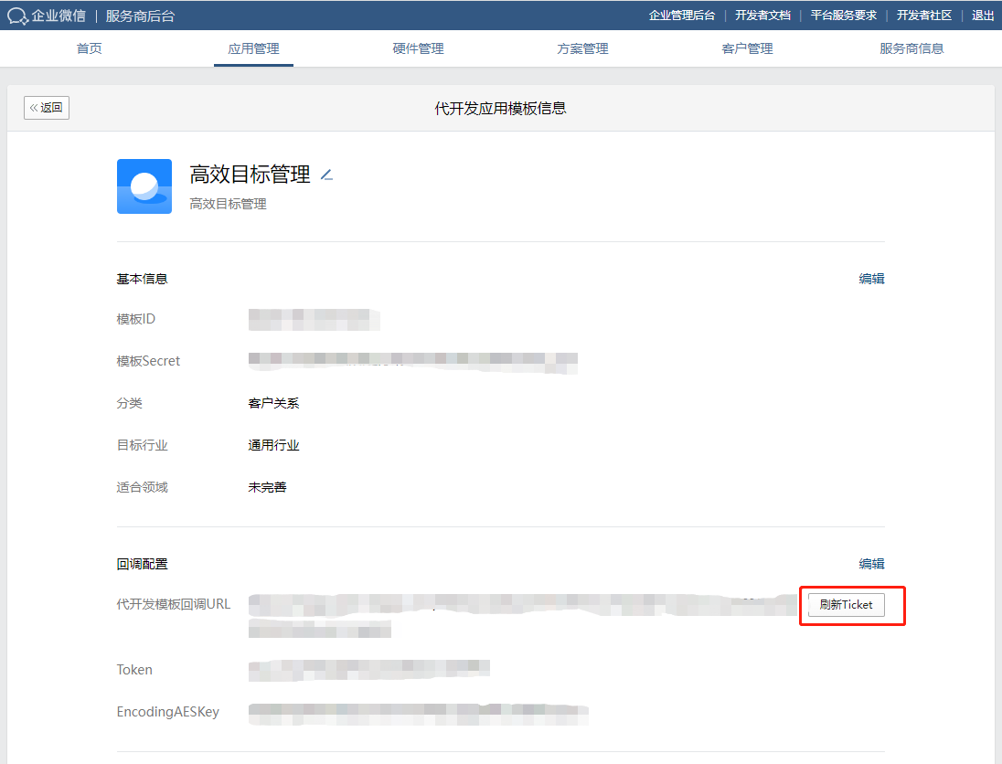Open 企业管理后台 from the top bar
Image resolution: width=1002 pixels, height=764 pixels.
click(682, 16)
